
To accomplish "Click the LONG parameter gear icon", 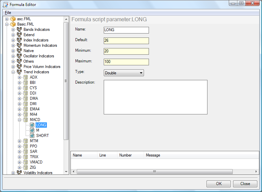I will pos(32,125).
